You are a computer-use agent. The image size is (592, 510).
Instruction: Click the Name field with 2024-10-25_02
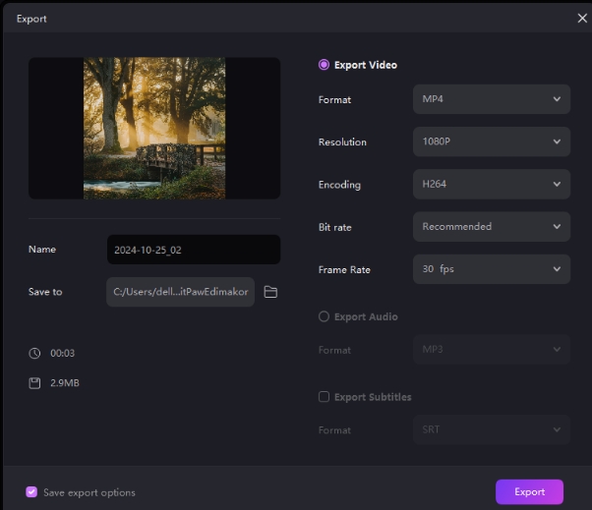(x=193, y=250)
